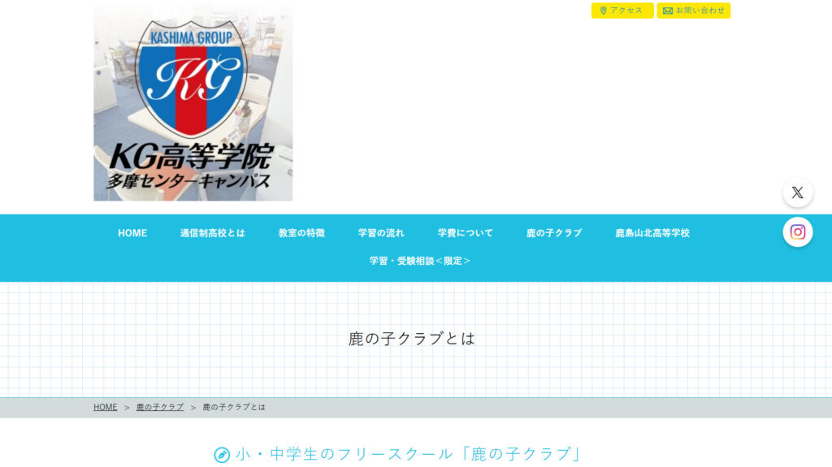Open the 学費について menu item
Viewport: 832px width, 467px height.
point(465,233)
